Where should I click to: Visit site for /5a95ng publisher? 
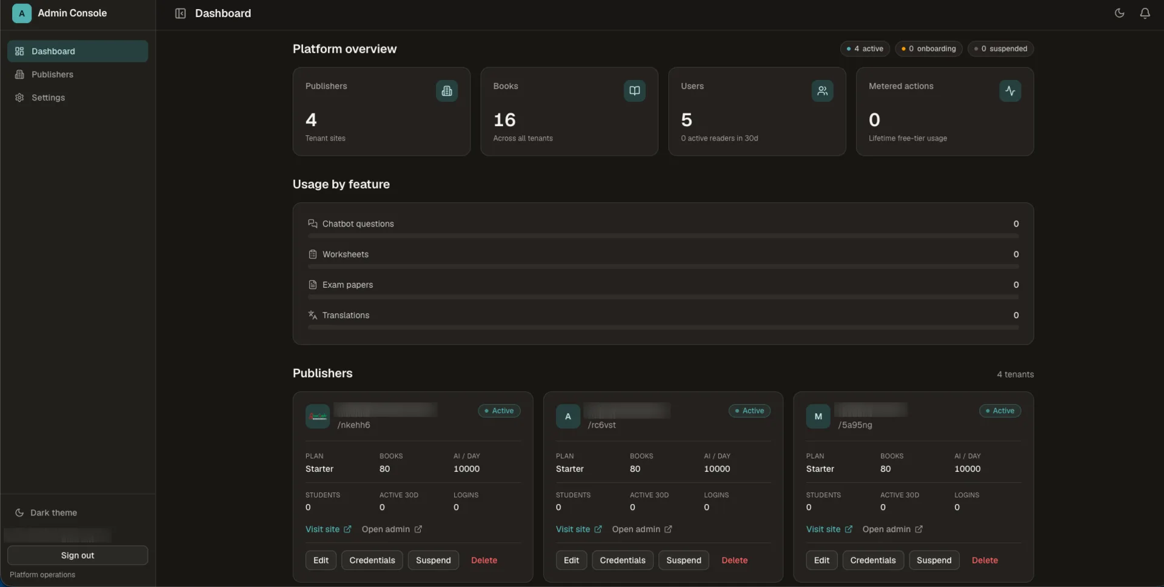(829, 529)
